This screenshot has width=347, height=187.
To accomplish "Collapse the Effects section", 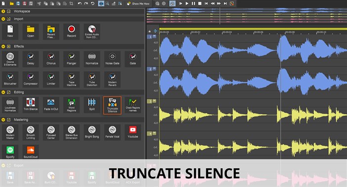I will coord(3,46).
